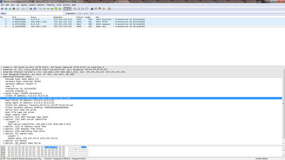Open the display filter history dropdown
Viewport: 285px width, 160px height.
pos(64,14)
